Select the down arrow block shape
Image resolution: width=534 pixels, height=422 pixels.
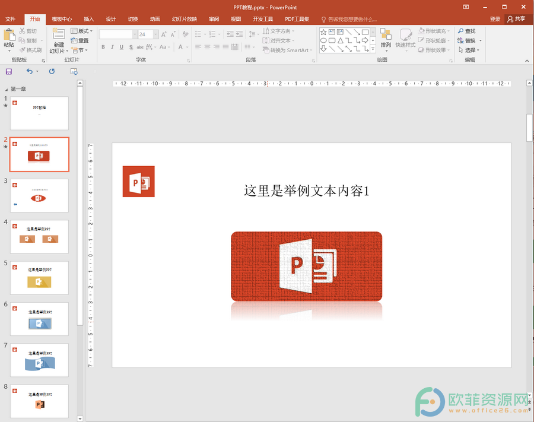coord(323,49)
